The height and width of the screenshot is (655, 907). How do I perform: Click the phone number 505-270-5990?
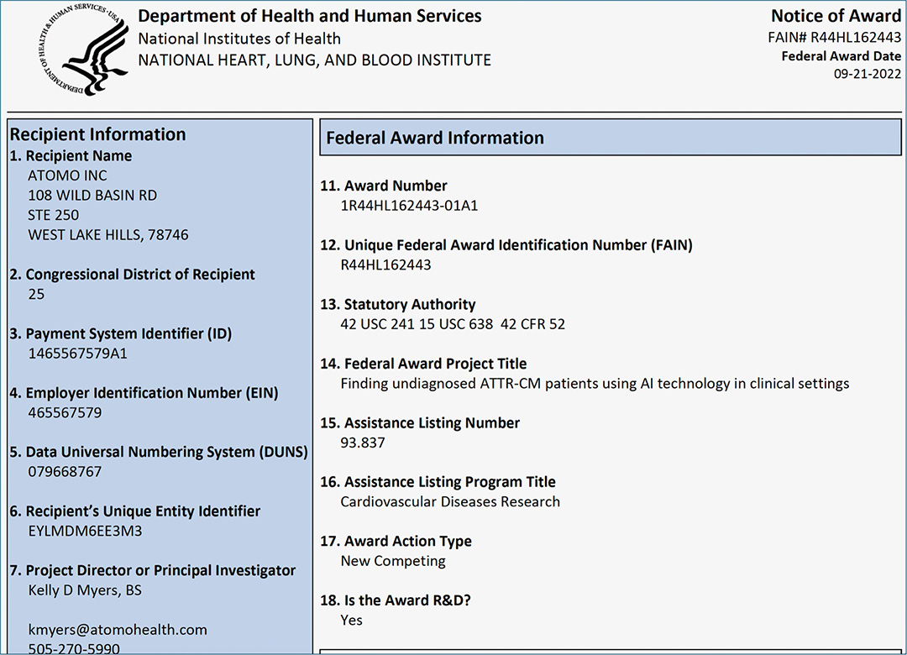tap(74, 648)
